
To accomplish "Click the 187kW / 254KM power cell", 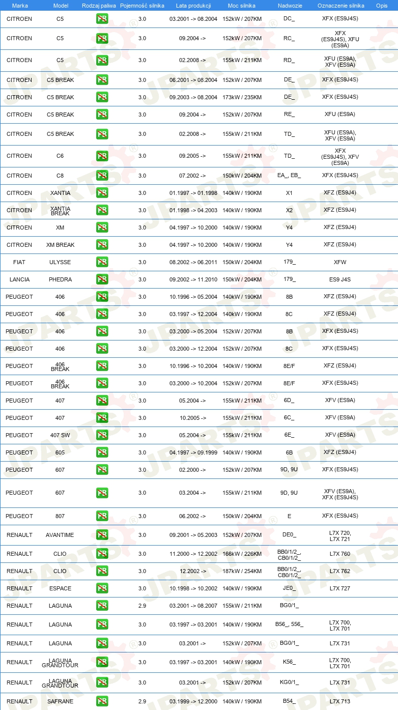I will tap(242, 571).
